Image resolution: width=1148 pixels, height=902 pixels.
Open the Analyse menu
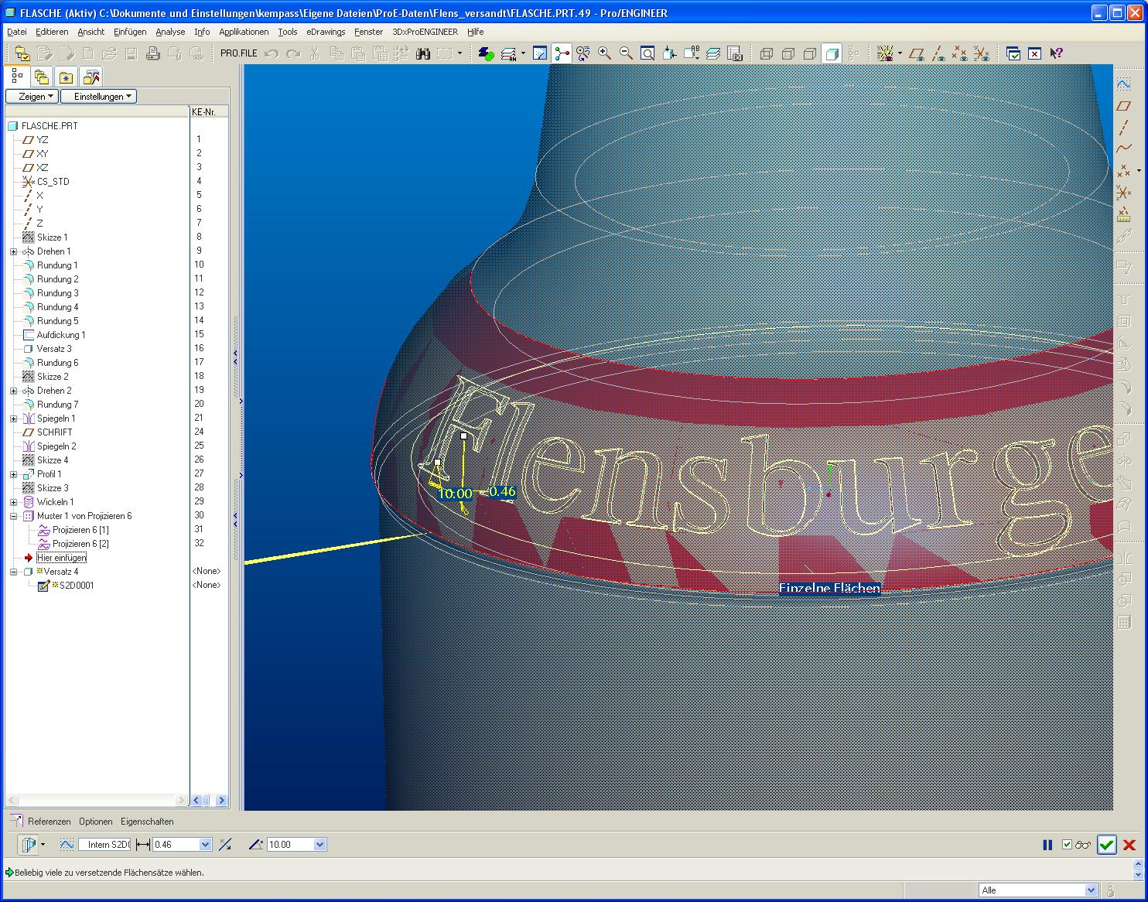coord(170,32)
